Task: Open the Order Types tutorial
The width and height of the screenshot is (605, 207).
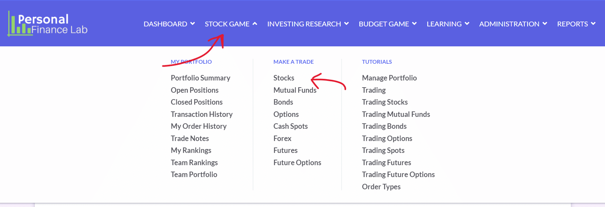Action: 381,187
